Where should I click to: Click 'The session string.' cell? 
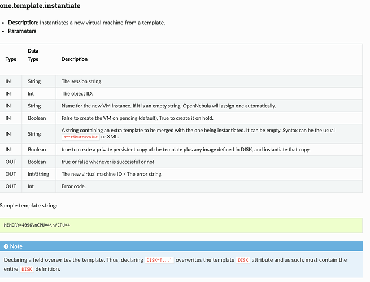pyautogui.click(x=82, y=81)
